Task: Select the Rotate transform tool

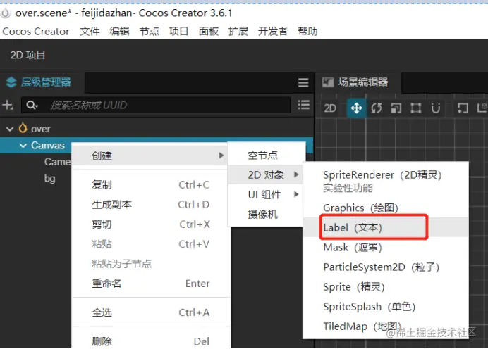Action: tap(376, 108)
